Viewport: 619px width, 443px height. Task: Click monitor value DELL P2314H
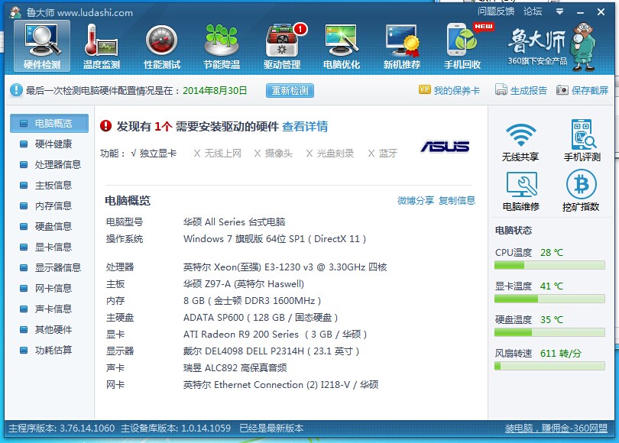point(271,351)
